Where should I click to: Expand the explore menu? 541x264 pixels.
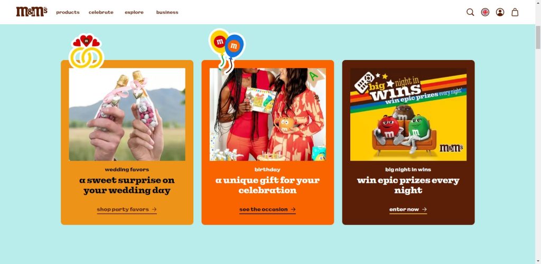(134, 13)
